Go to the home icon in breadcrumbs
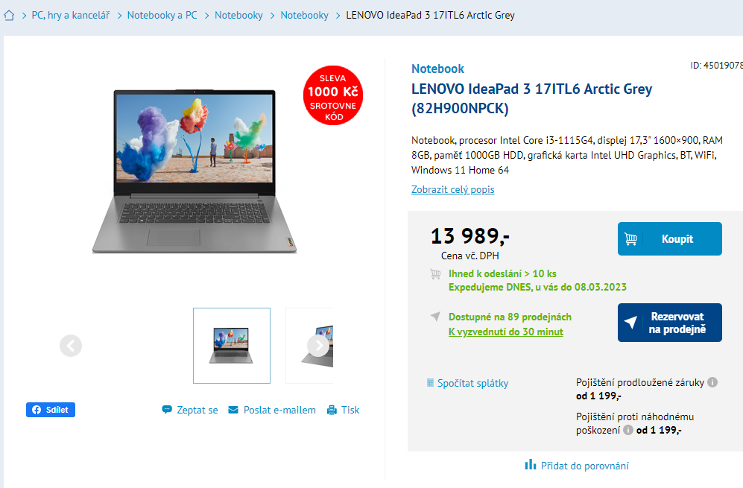The height and width of the screenshot is (488, 743). pyautogui.click(x=9, y=16)
